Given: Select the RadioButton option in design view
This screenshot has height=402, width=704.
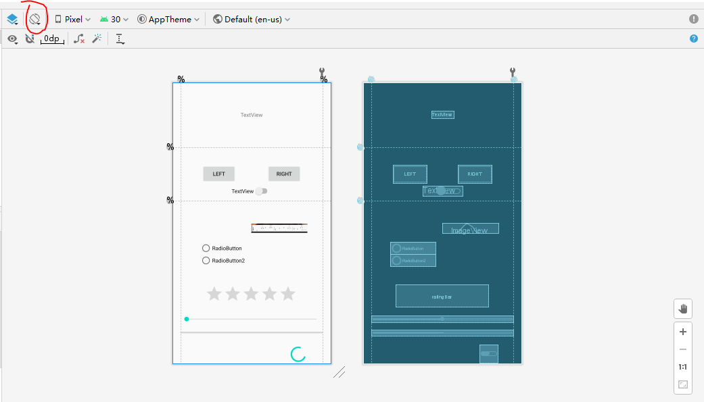Looking at the screenshot, I should (x=222, y=248).
